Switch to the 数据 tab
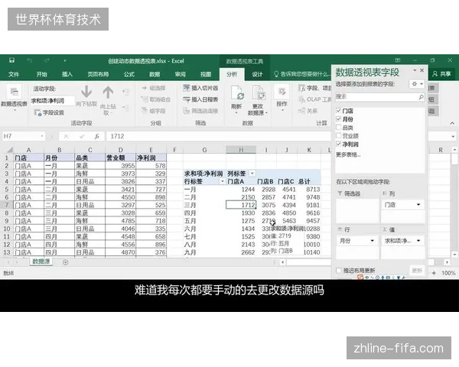The height and width of the screenshot is (367, 459). click(155, 74)
